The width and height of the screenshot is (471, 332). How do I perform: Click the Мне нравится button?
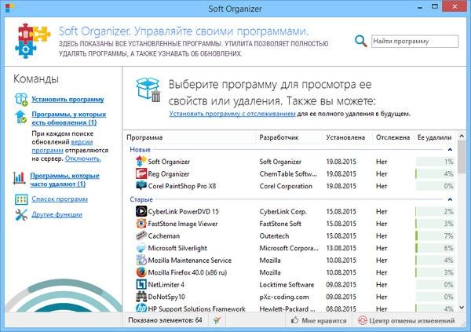(x=319, y=320)
